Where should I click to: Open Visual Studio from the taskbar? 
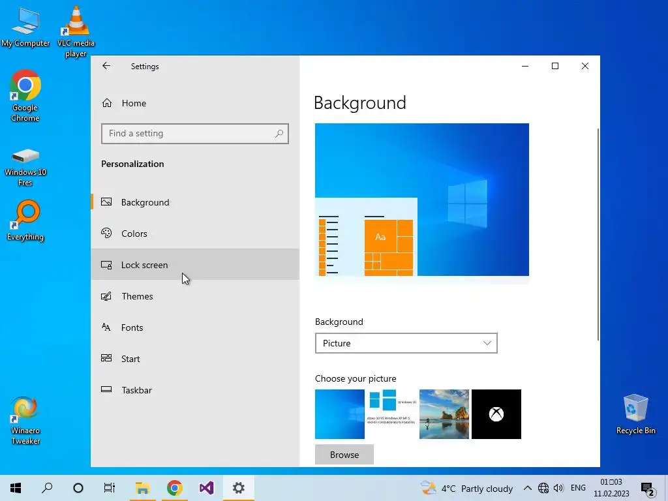pos(207,488)
